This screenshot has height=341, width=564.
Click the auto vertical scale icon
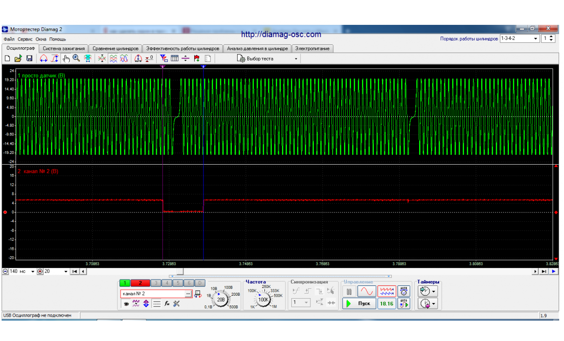click(x=138, y=58)
